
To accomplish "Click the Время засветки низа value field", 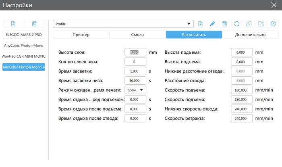I will pos(135,80).
